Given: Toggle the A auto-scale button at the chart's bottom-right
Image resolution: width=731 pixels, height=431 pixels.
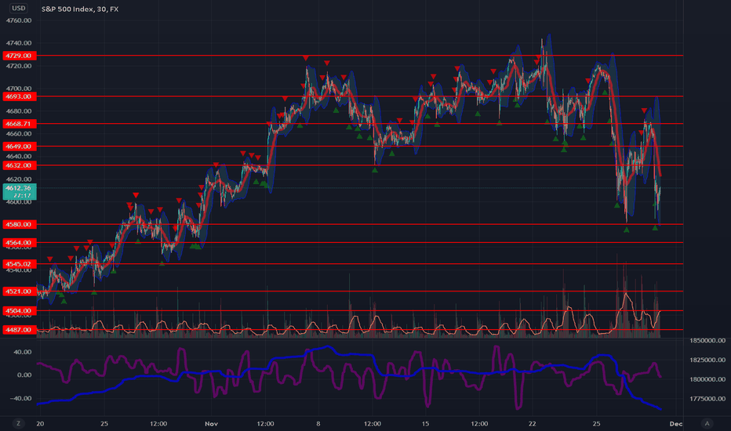Looking at the screenshot, I should [x=707, y=423].
